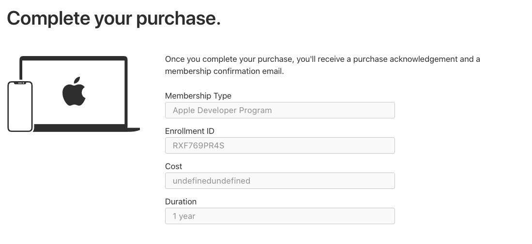Click the dark laptop base in the illustration
This screenshot has height=244, width=532.
pyautogui.click(x=87, y=128)
